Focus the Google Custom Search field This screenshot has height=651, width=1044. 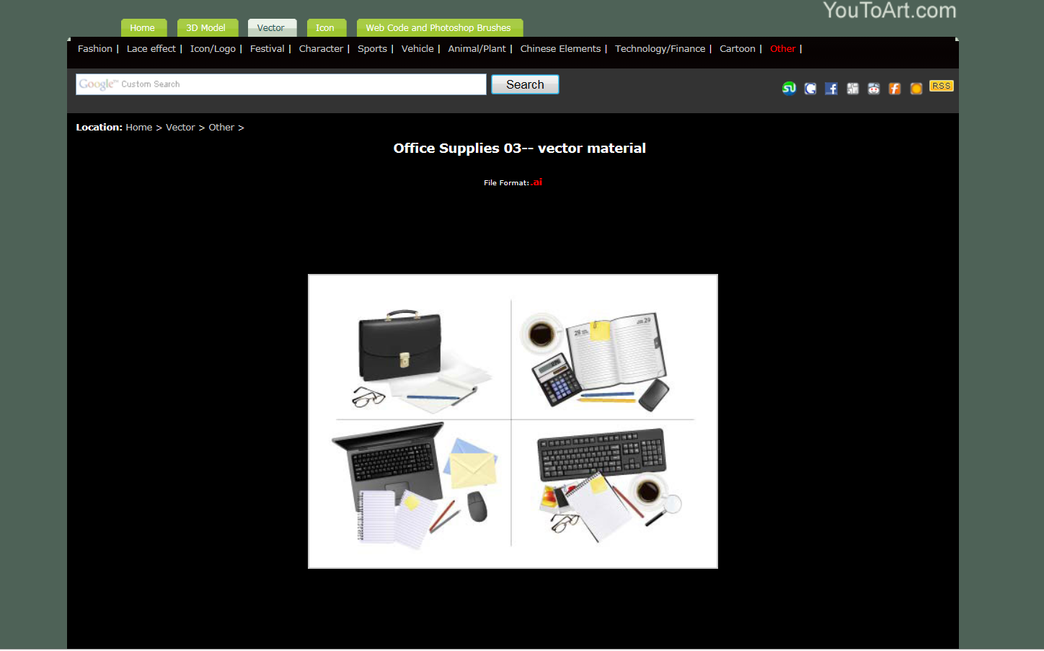[x=281, y=84]
